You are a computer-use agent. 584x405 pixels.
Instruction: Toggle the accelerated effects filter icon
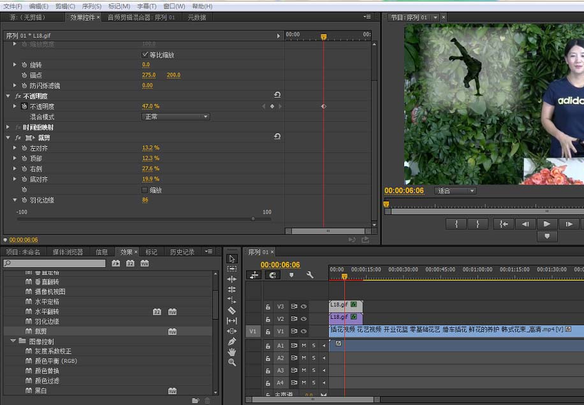[x=116, y=263]
